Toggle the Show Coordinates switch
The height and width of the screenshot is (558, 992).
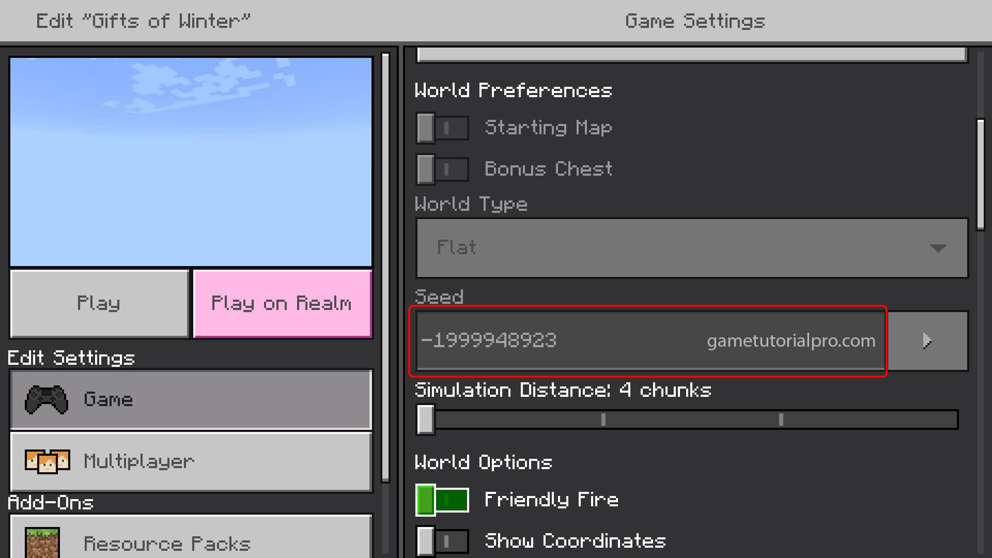pyautogui.click(x=442, y=541)
